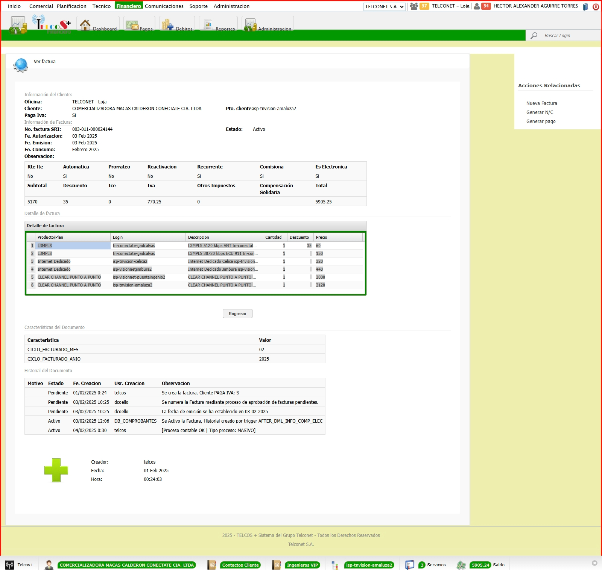
Task: Click the Servicios icon in bottom bar
Action: tap(410, 565)
